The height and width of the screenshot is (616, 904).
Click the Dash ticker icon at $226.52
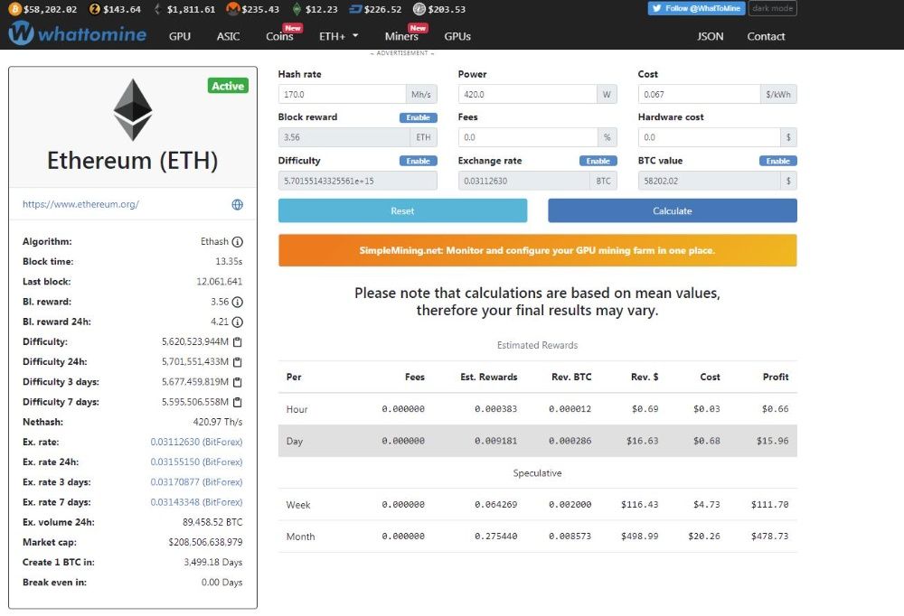pos(355,9)
